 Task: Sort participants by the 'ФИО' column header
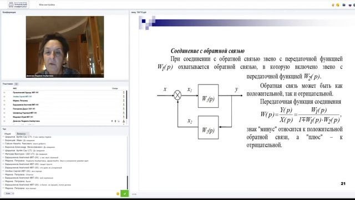click(x=15, y=88)
